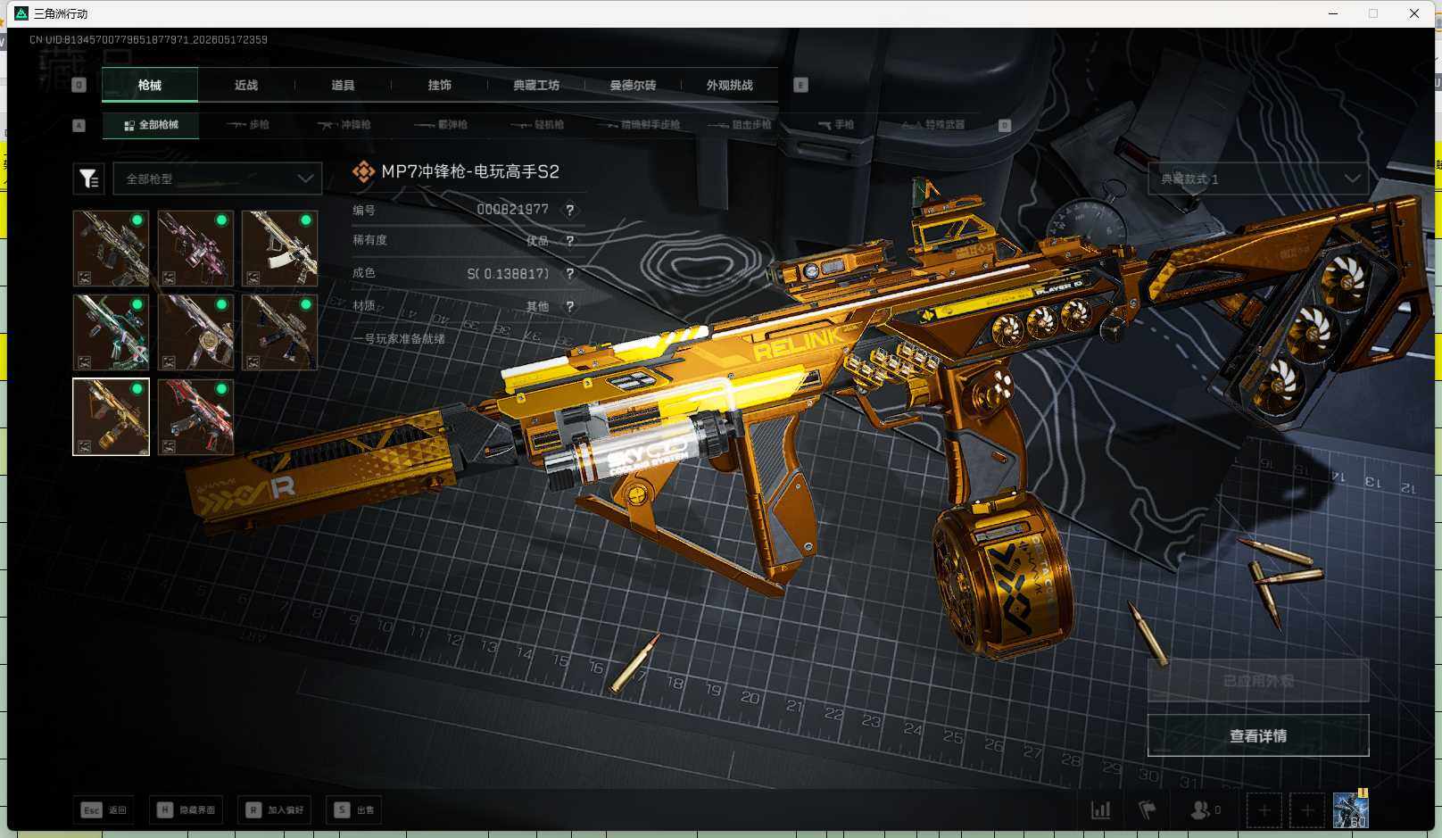This screenshot has width=1442, height=838.
Task: Switch to the 道具 tab
Action: point(343,85)
